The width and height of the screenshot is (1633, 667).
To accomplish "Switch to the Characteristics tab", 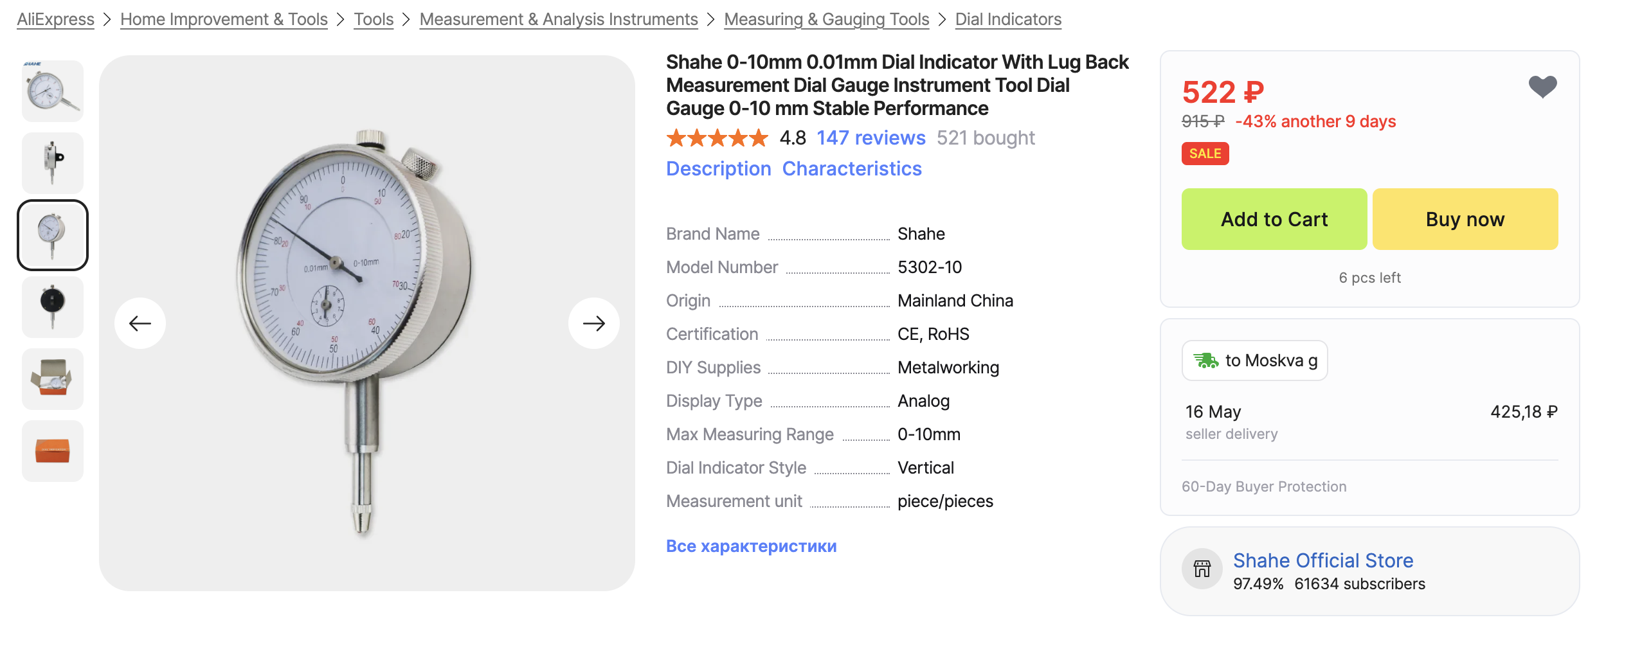I will tap(852, 168).
